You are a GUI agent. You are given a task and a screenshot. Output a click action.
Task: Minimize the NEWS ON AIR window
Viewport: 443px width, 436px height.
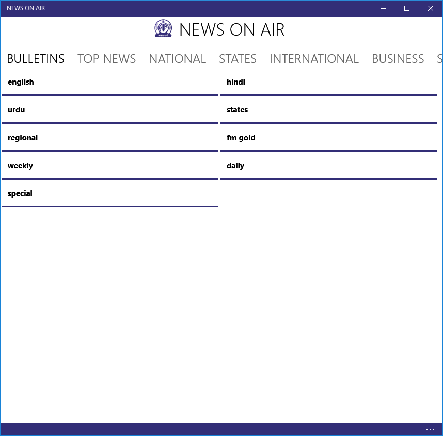pyautogui.click(x=383, y=8)
